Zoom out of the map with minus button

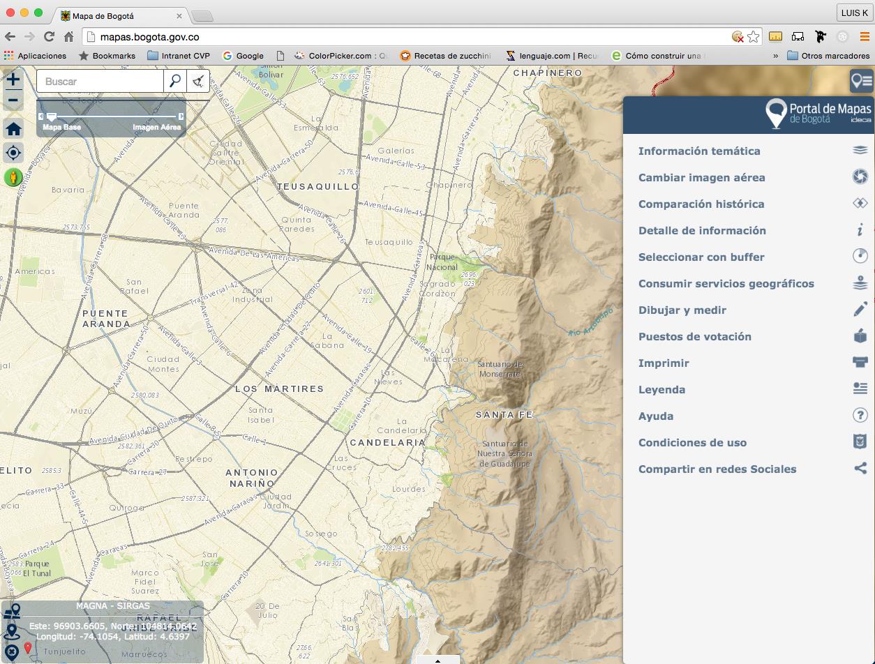13,101
